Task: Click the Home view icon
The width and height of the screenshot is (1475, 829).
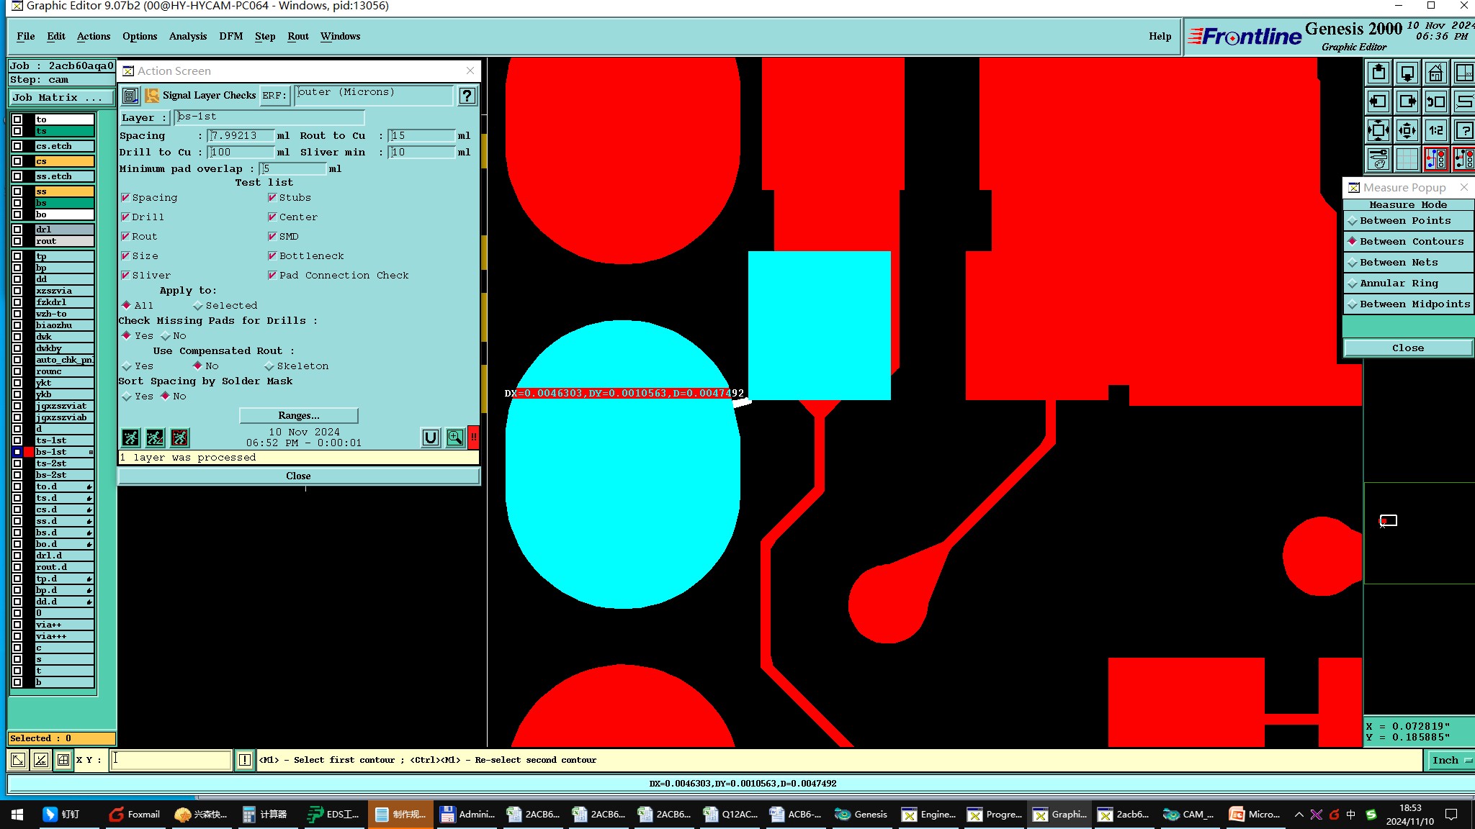Action: 1435,73
